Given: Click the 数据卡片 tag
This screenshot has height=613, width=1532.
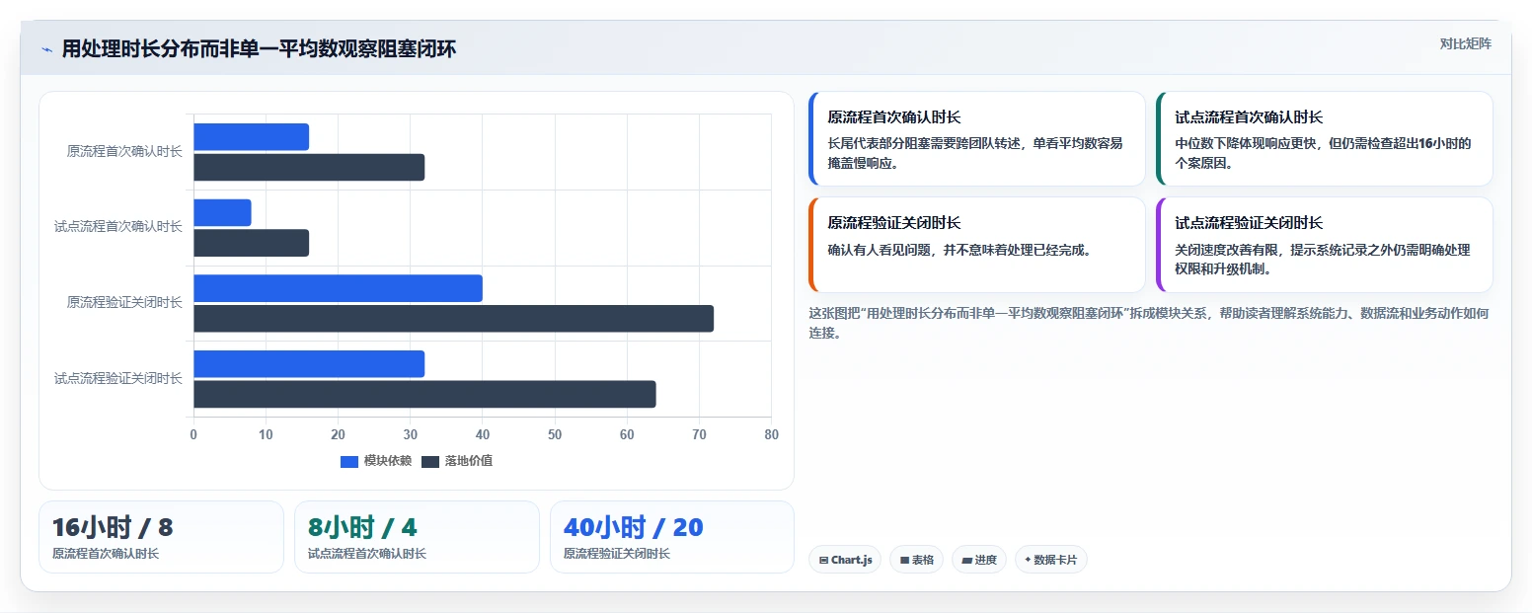Looking at the screenshot, I should (1051, 560).
